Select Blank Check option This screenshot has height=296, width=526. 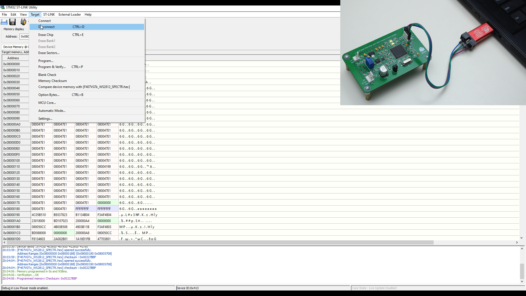pos(47,75)
